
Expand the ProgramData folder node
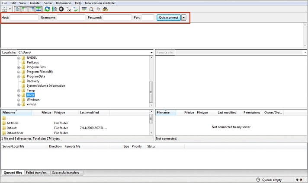tap(19, 76)
